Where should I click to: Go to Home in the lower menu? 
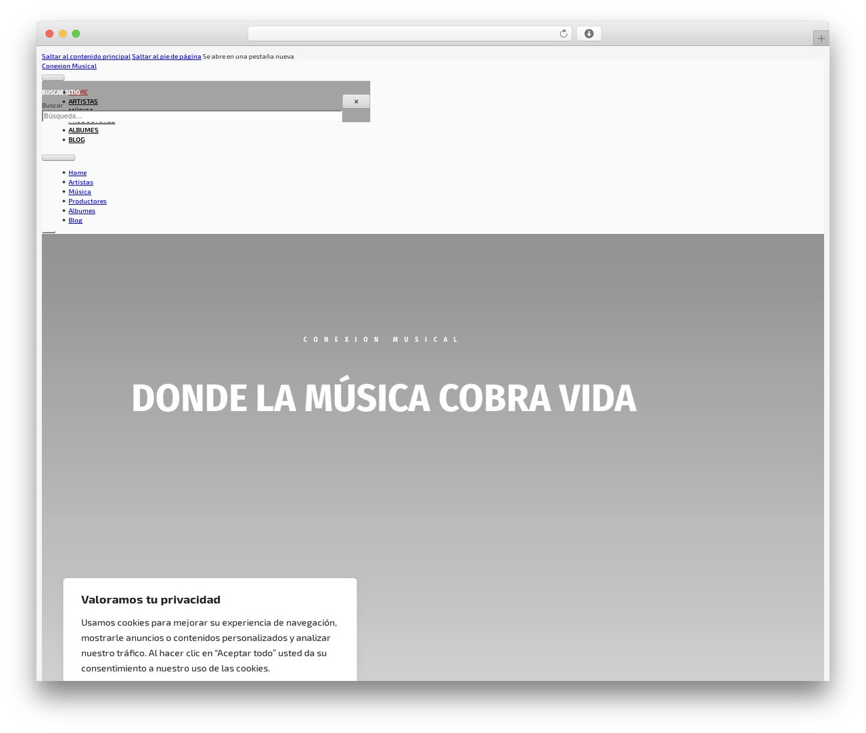77,172
